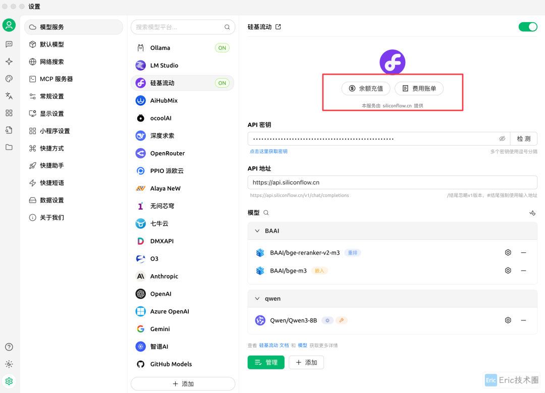The width and height of the screenshot is (545, 393).
Task: Show the hidden API key with eye icon
Action: click(x=502, y=139)
